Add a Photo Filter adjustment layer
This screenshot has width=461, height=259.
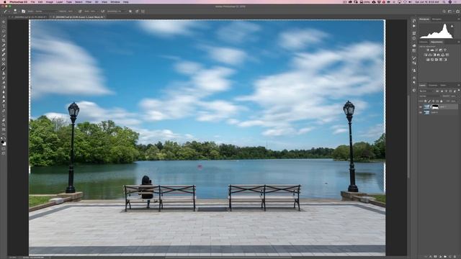tap(438, 55)
